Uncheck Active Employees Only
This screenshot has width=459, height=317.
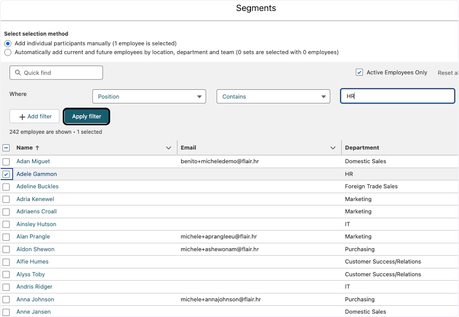coord(359,72)
